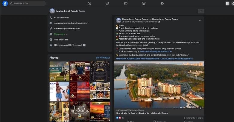Image resolution: width=234 pixels, height=122 pixels.
Task: Open the Sale beach family photo
Action: (59, 91)
